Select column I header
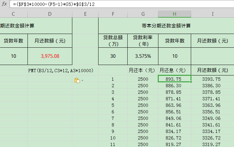Screen dimensions: 234x147 pos(212,14)
